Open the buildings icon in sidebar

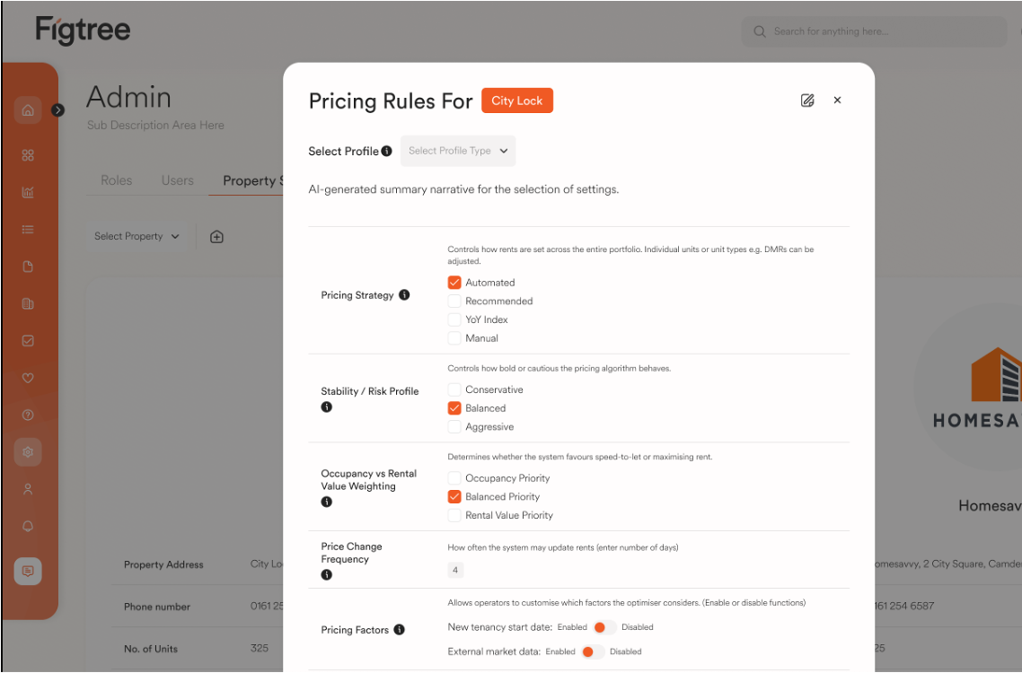pos(28,303)
